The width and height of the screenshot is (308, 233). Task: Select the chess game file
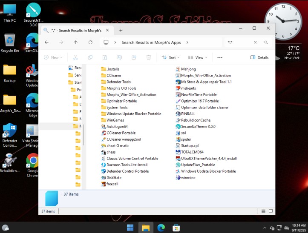[108, 152]
